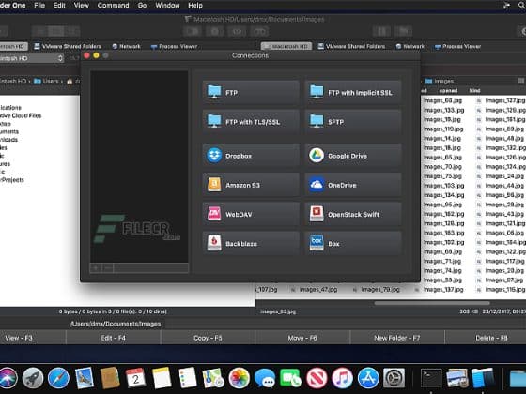Open the Macintosh HD volume dropdown
Image resolution: width=526 pixels, height=394 pixels.
tap(31, 58)
